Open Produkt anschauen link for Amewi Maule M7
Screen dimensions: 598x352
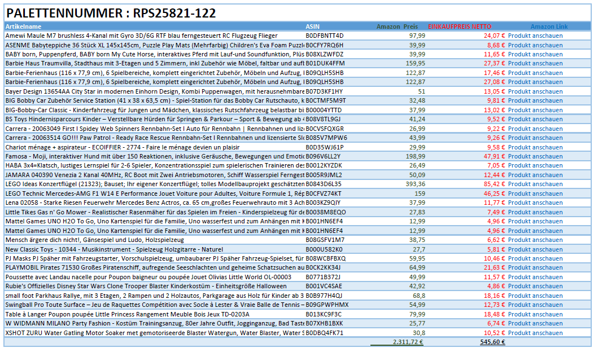[535, 36]
